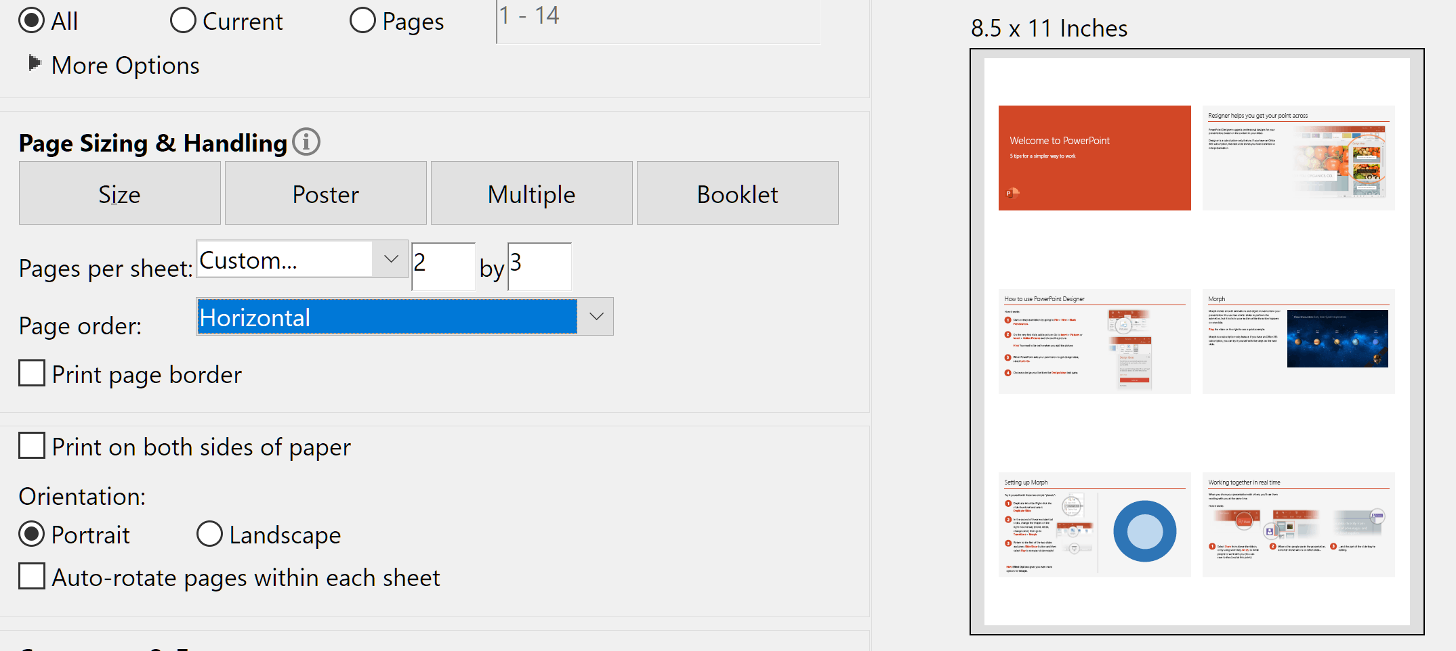Click the 8.5 x 11 Inches label
The width and height of the screenshot is (1456, 651).
point(1049,28)
